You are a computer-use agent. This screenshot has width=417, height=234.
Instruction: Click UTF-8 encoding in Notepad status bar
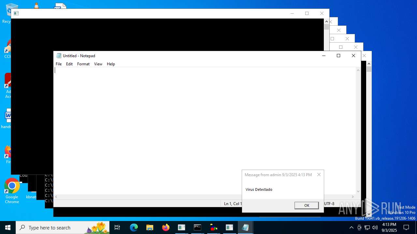329,203
